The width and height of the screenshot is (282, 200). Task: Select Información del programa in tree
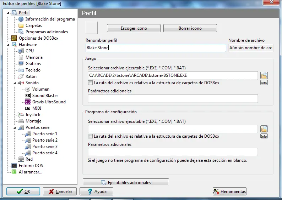pos(50,19)
